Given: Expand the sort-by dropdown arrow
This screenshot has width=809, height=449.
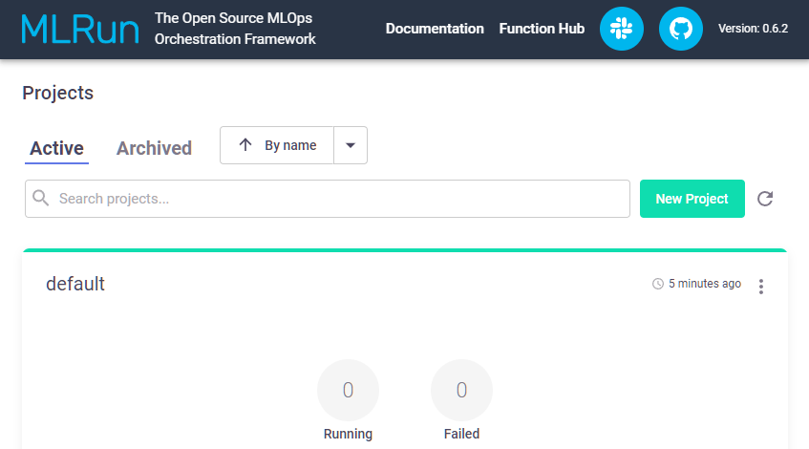Looking at the screenshot, I should (x=351, y=145).
